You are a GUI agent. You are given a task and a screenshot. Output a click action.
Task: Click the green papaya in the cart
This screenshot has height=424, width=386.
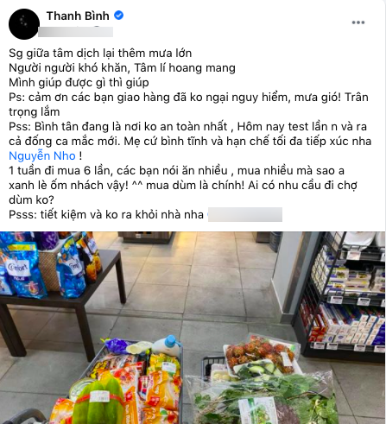click(98, 403)
